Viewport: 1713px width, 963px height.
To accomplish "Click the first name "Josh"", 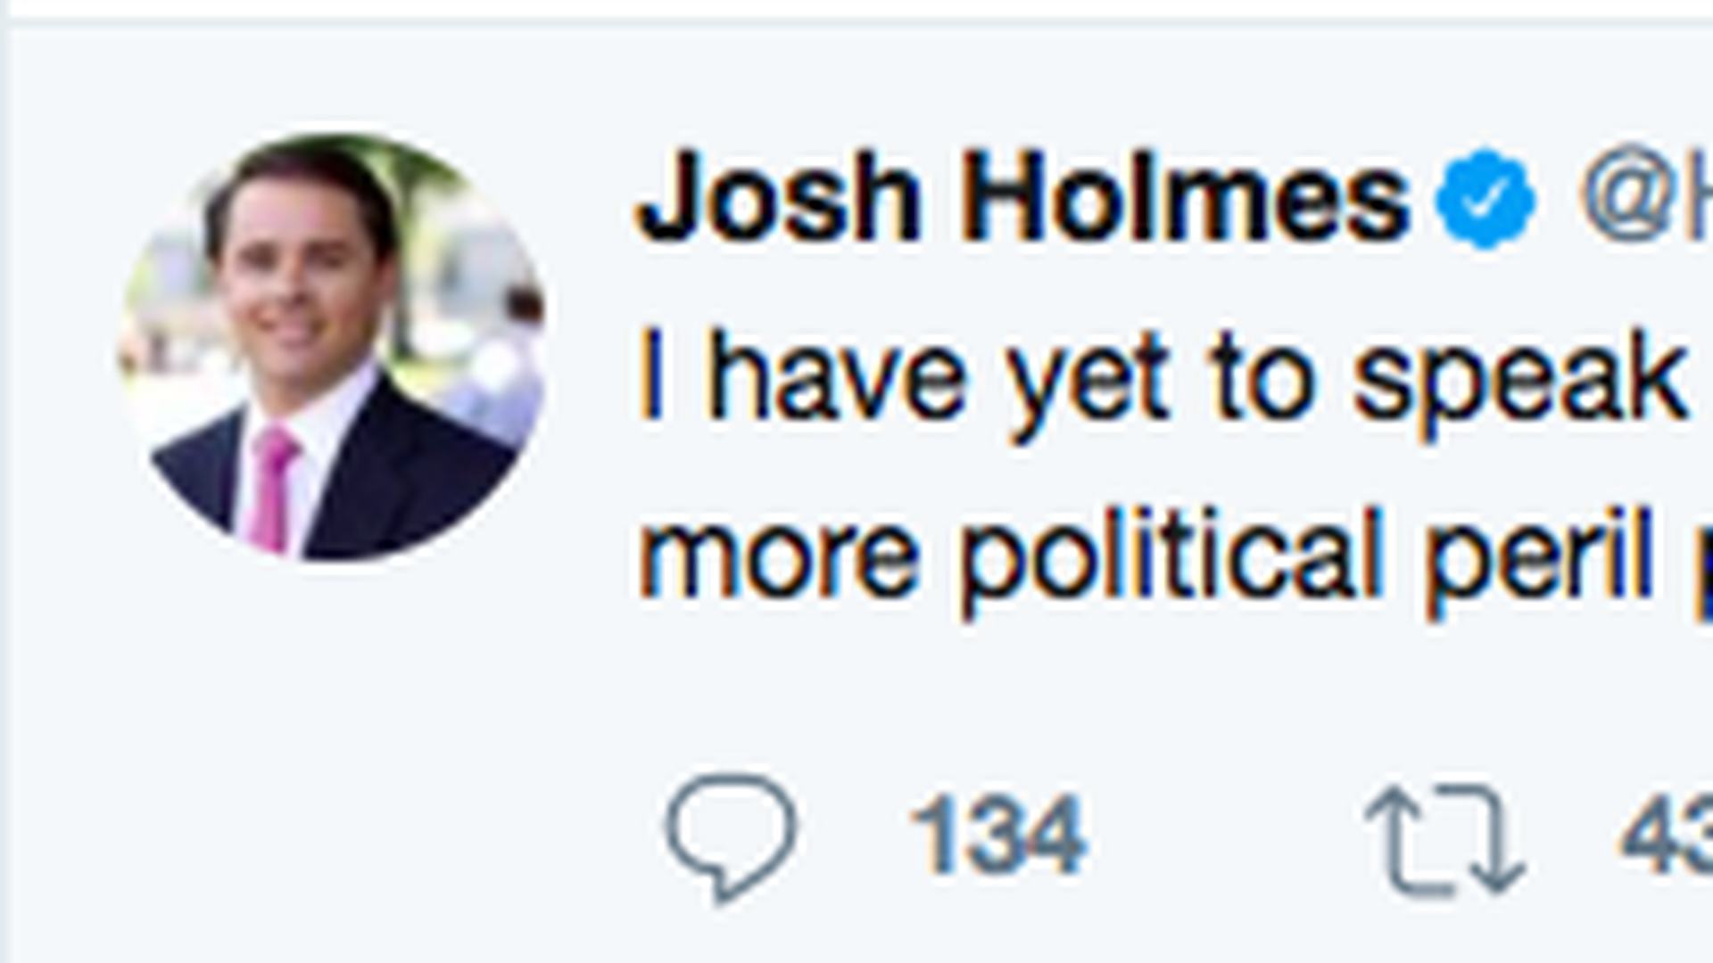I will 778,198.
